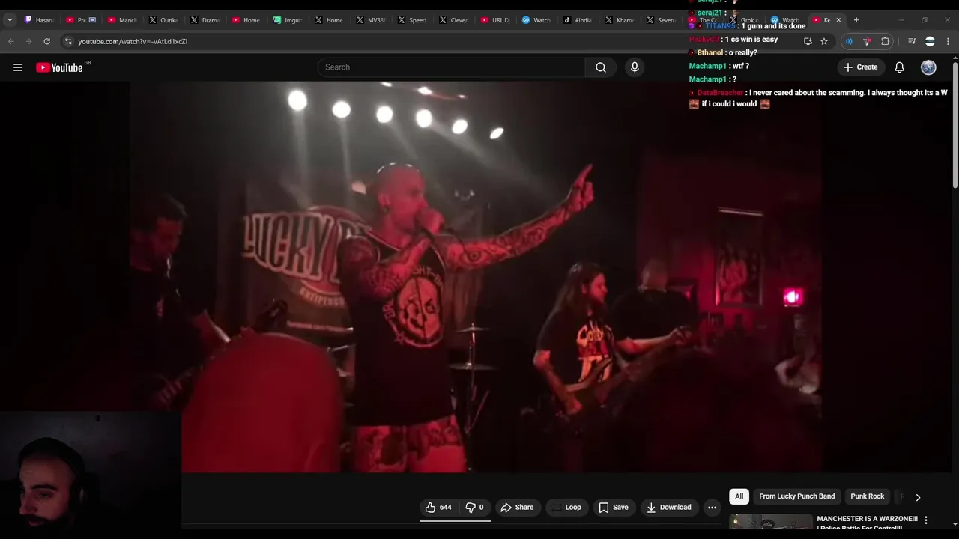The height and width of the screenshot is (539, 959).
Task: Switch to the Khame X tab
Action: pyautogui.click(x=619, y=20)
